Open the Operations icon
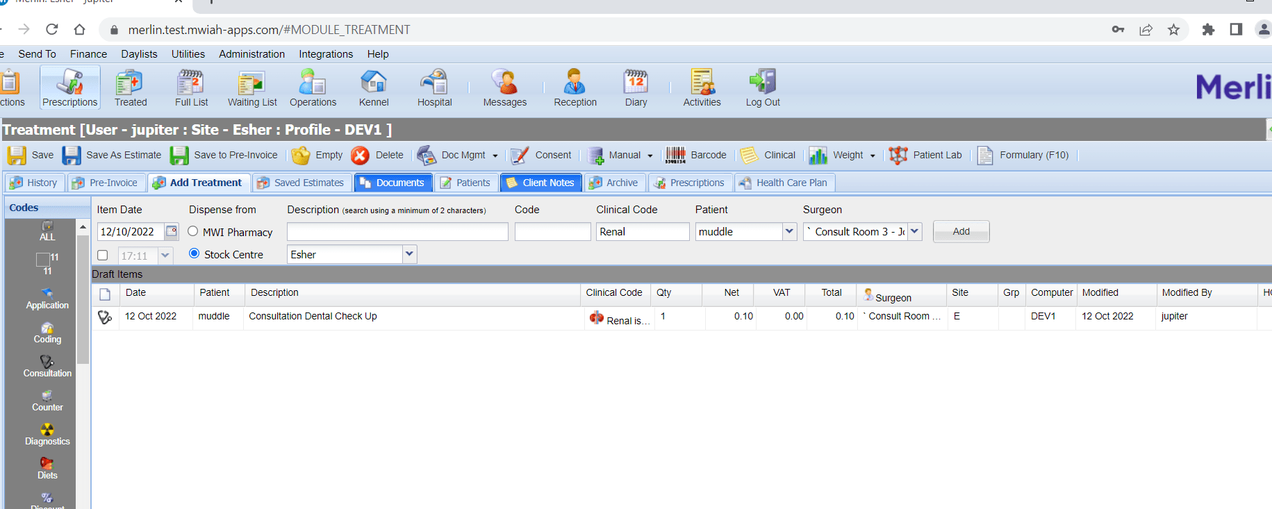Screen dimensions: 1272x509 coord(313,87)
